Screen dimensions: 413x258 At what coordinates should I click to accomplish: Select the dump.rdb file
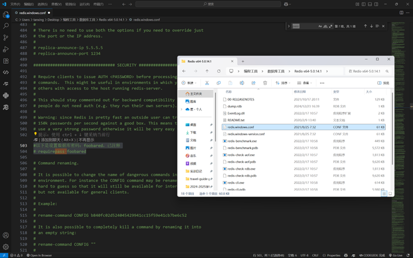tap(303, 106)
